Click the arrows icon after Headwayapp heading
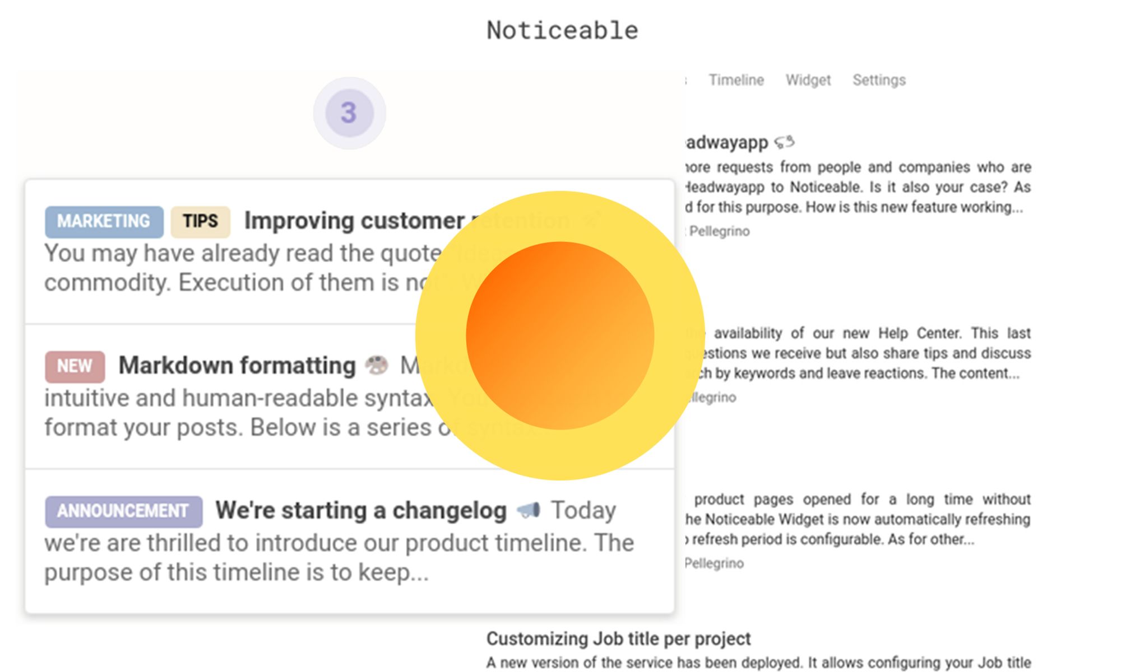Image resolution: width=1121 pixels, height=672 pixels. (784, 142)
